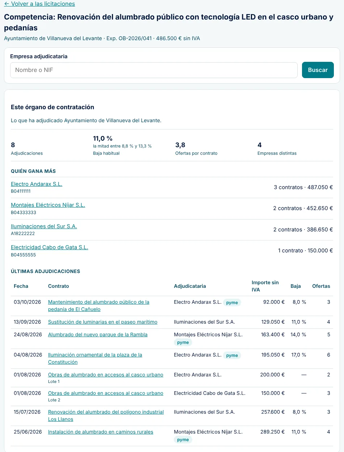Click the NIF A18222222
This screenshot has width=344, height=452.
(23, 234)
